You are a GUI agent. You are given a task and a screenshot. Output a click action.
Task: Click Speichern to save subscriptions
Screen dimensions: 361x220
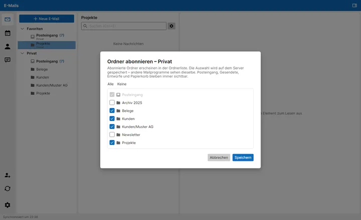[x=243, y=157]
